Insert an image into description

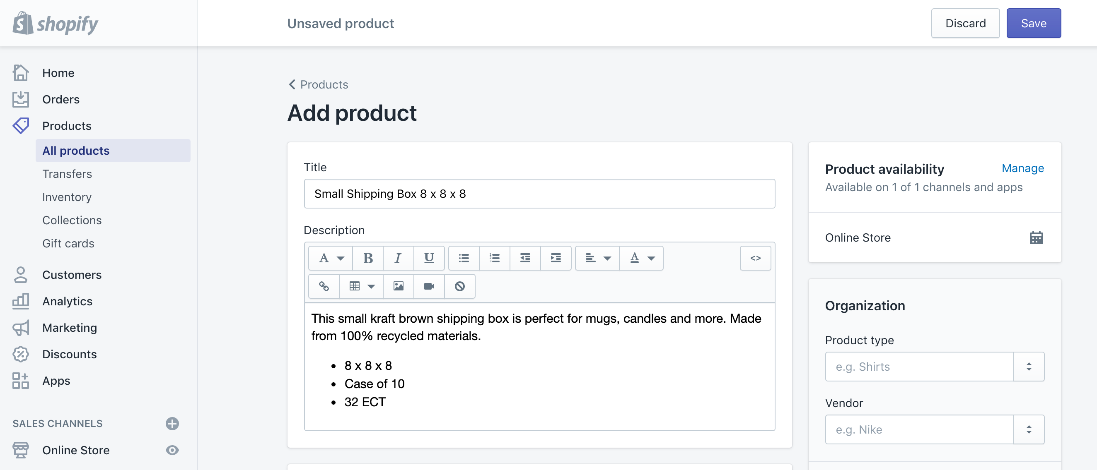(x=399, y=285)
